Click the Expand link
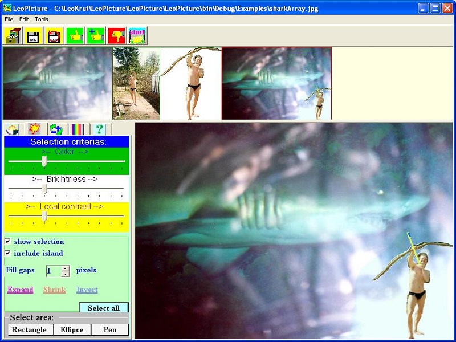456x342 pixels. 20,290
